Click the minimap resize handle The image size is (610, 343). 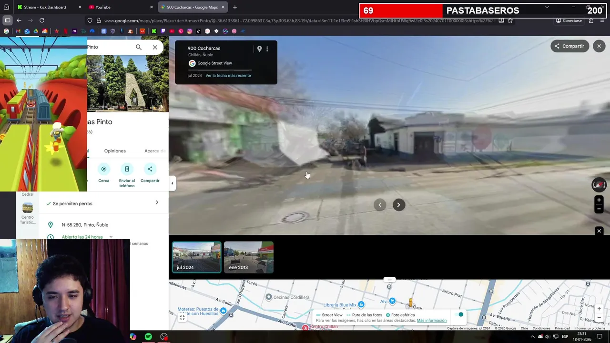coord(389,280)
